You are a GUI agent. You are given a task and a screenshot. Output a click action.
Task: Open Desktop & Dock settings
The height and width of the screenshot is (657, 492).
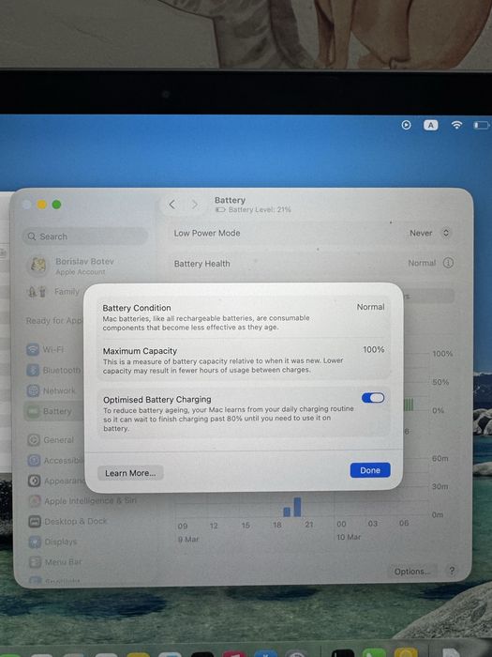point(67,521)
